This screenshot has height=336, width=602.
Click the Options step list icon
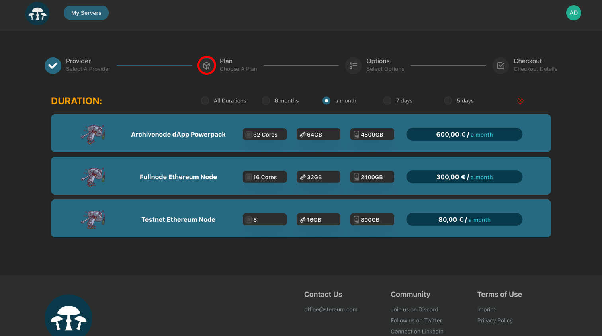[353, 66]
